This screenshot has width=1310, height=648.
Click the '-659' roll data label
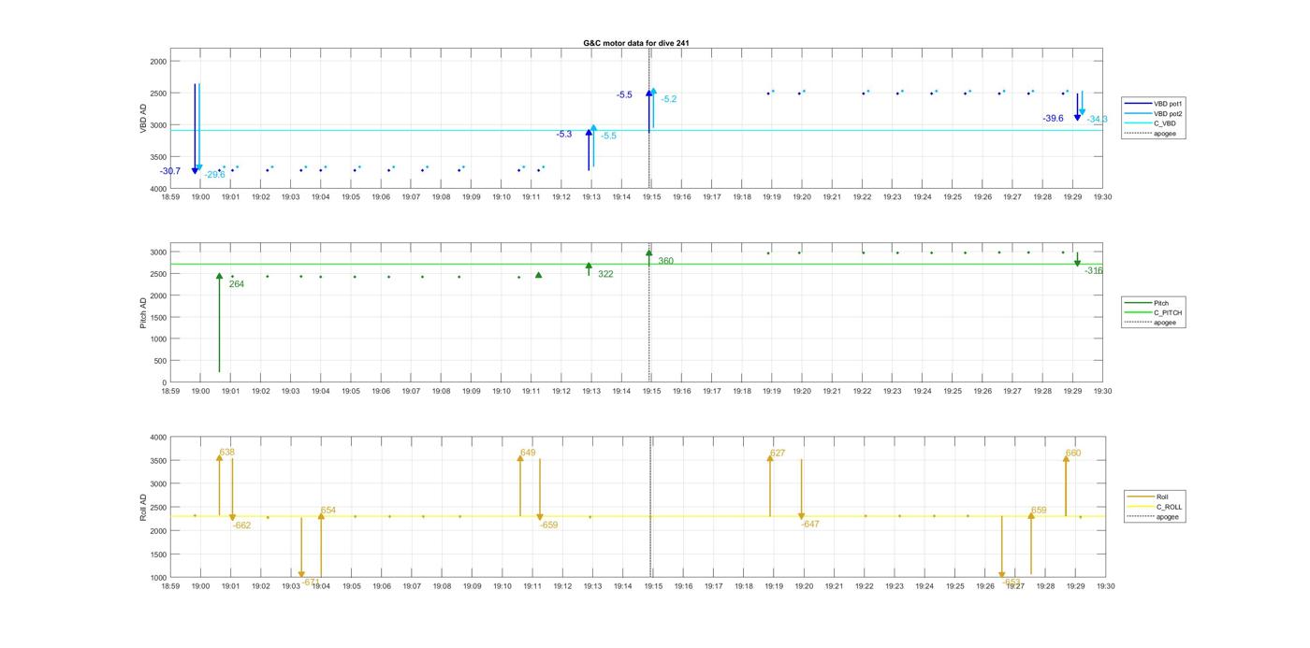[548, 526]
